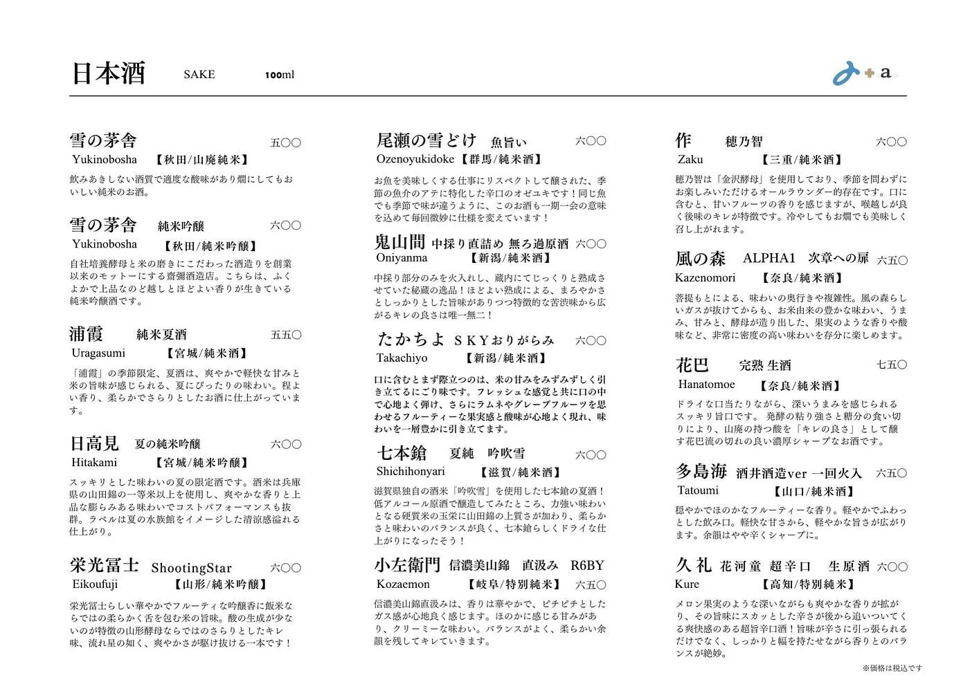Click the letter "a" brand icon top right
The height and width of the screenshot is (691, 979).
(x=885, y=72)
